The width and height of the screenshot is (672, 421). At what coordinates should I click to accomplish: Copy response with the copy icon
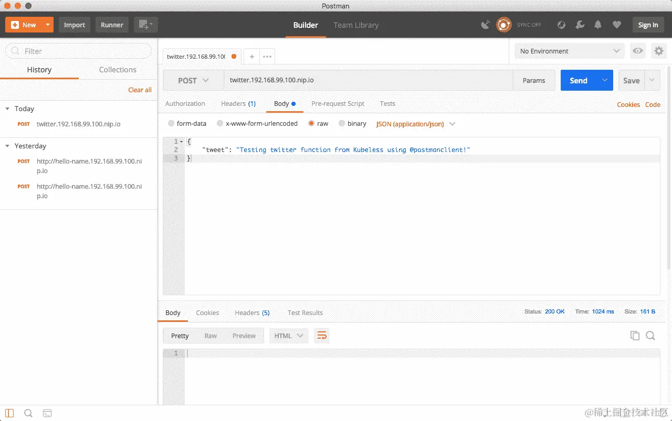(635, 336)
